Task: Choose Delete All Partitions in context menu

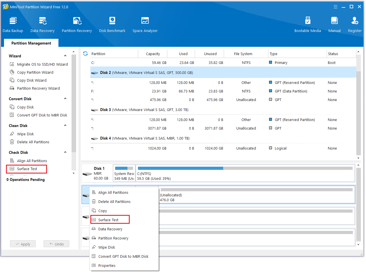Action: (x=124, y=202)
